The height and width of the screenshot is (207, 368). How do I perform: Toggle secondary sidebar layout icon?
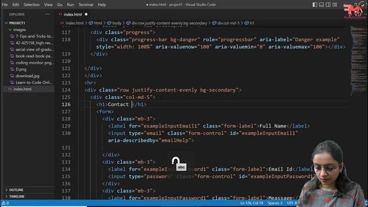pos(328,5)
